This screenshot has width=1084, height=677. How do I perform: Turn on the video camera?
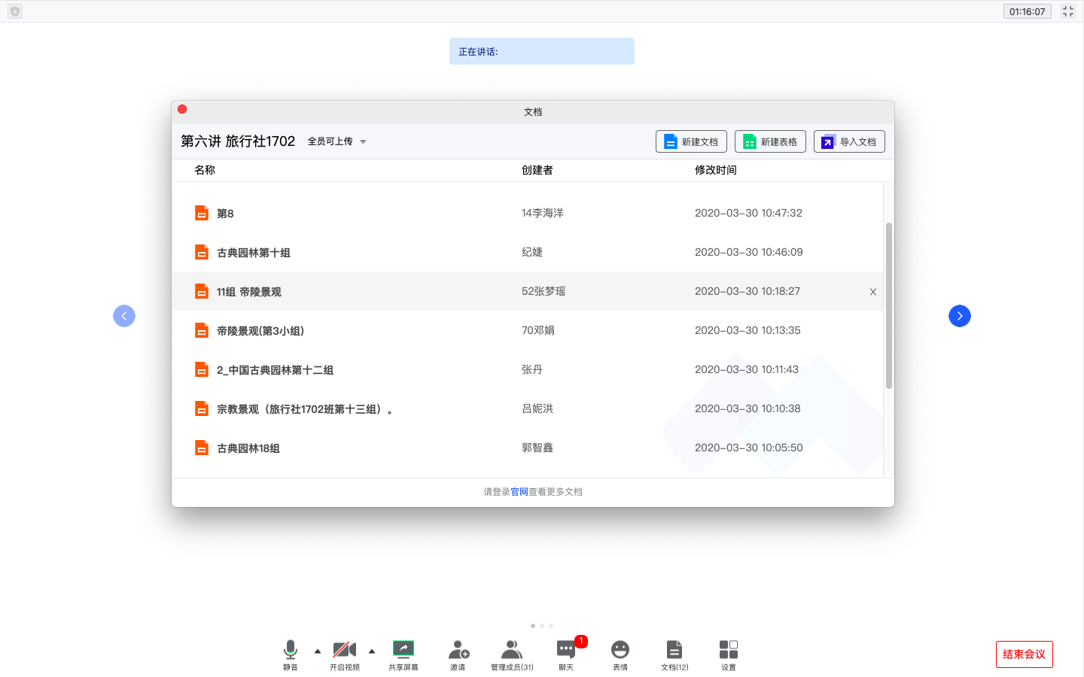[344, 653]
